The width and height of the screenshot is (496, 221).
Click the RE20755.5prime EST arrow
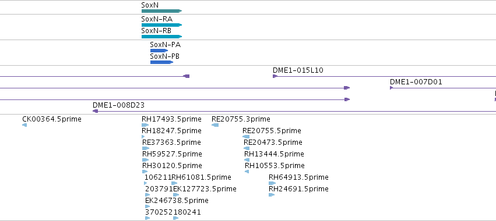click(246, 137)
